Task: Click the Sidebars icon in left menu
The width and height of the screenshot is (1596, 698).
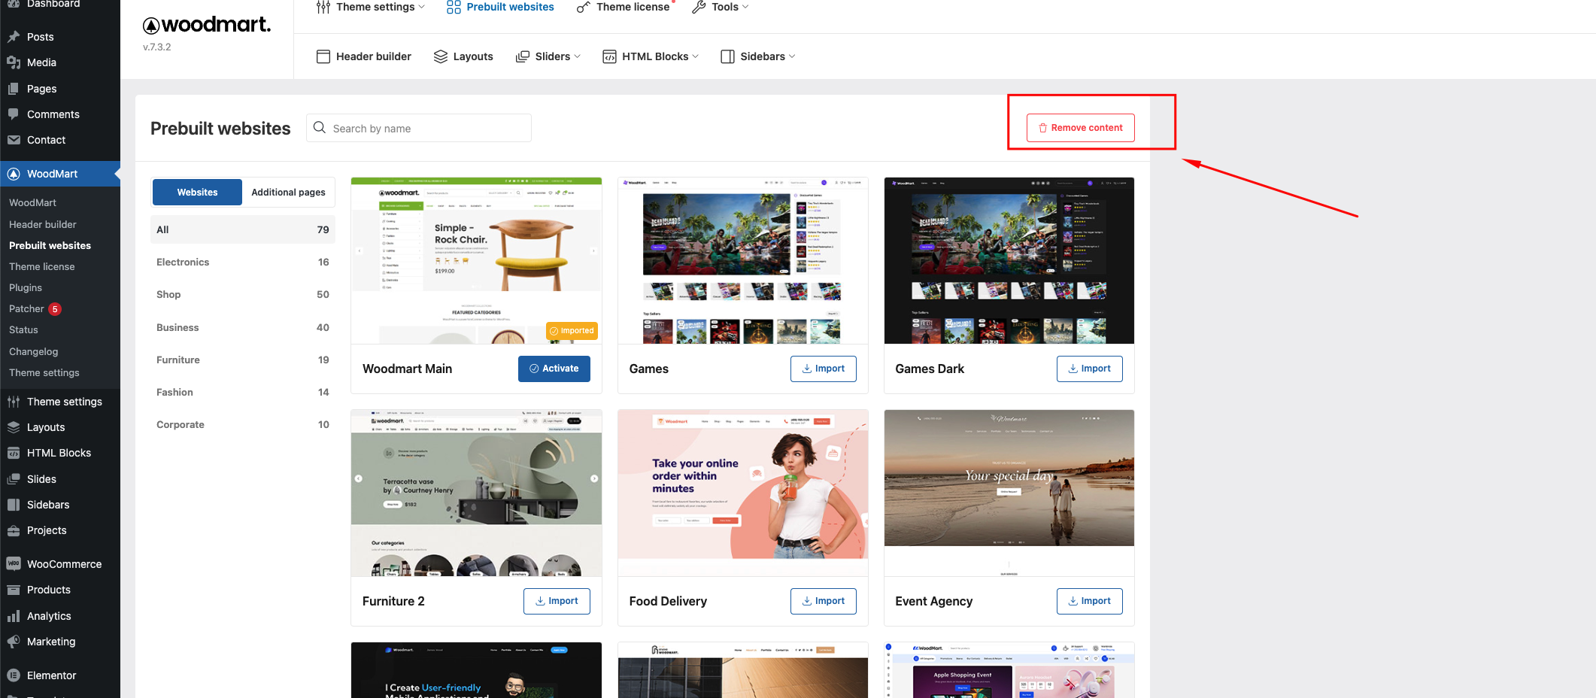Action: pyautogui.click(x=14, y=505)
